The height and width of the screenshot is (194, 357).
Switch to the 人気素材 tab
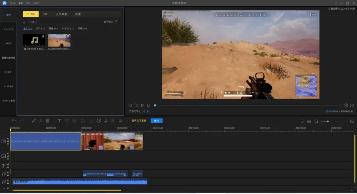click(x=62, y=14)
